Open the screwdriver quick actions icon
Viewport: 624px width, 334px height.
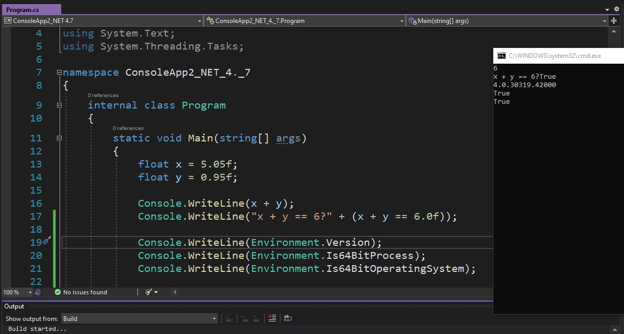pyautogui.click(x=48, y=240)
